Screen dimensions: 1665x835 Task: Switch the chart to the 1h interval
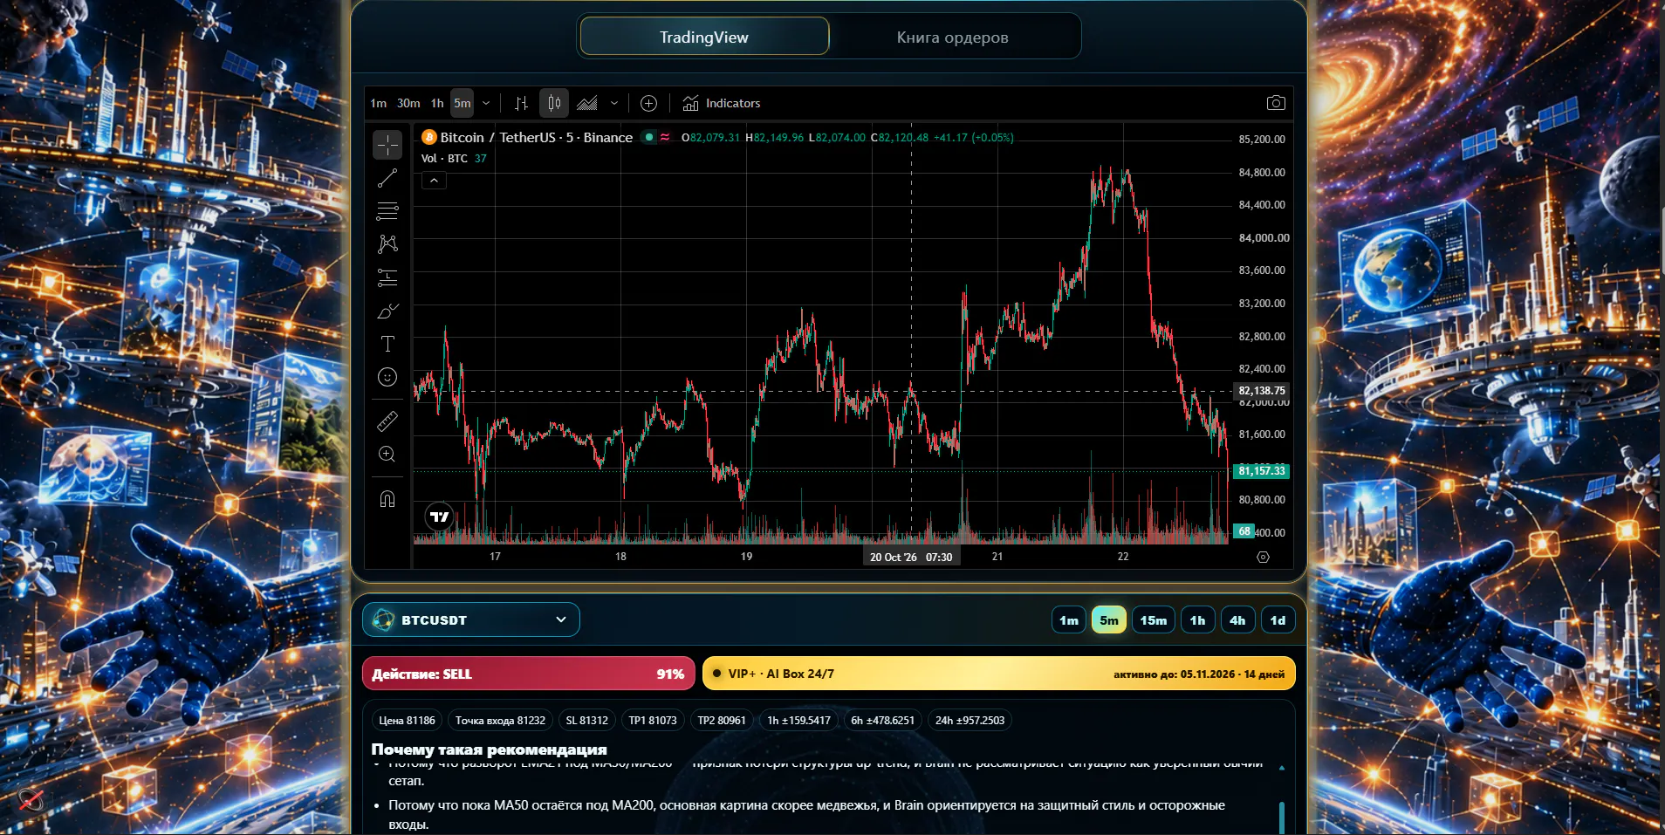(437, 103)
